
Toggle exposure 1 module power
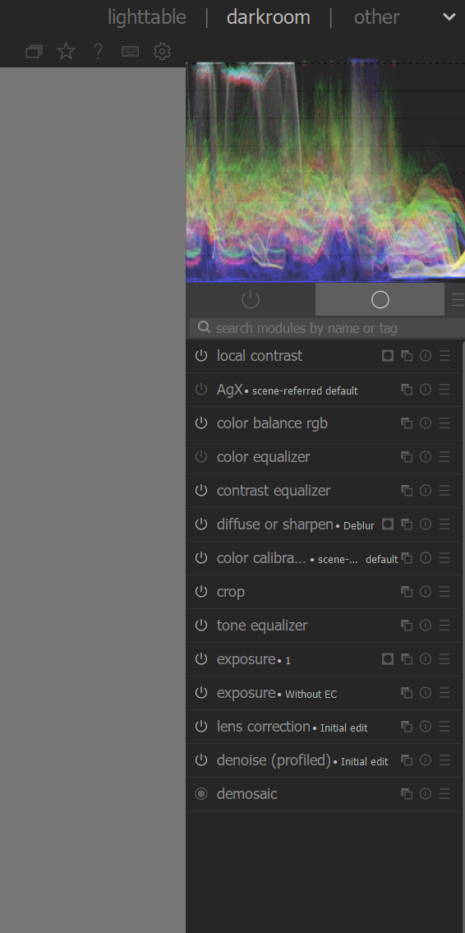click(201, 658)
